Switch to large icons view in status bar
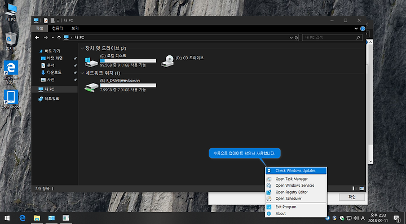The image size is (406, 224). point(361,188)
